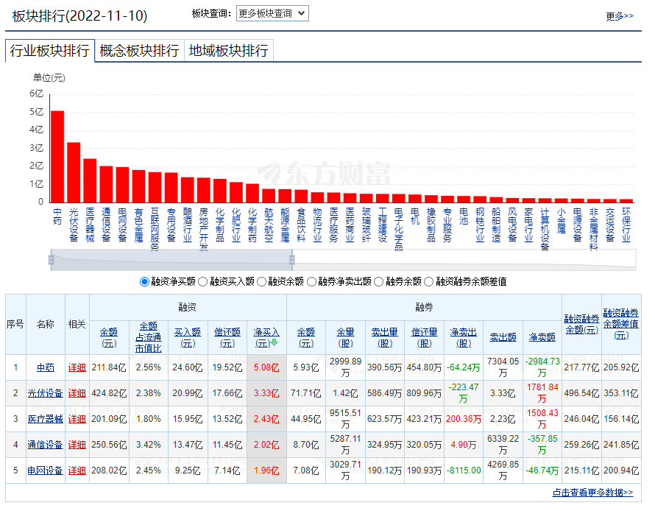
Task: Sort table by 融资融券余额(元) column header
Action: 581,324
